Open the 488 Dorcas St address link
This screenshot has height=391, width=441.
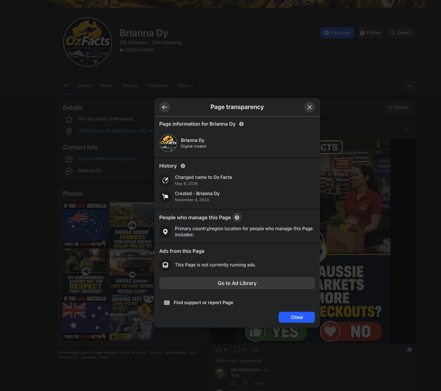click(x=116, y=131)
